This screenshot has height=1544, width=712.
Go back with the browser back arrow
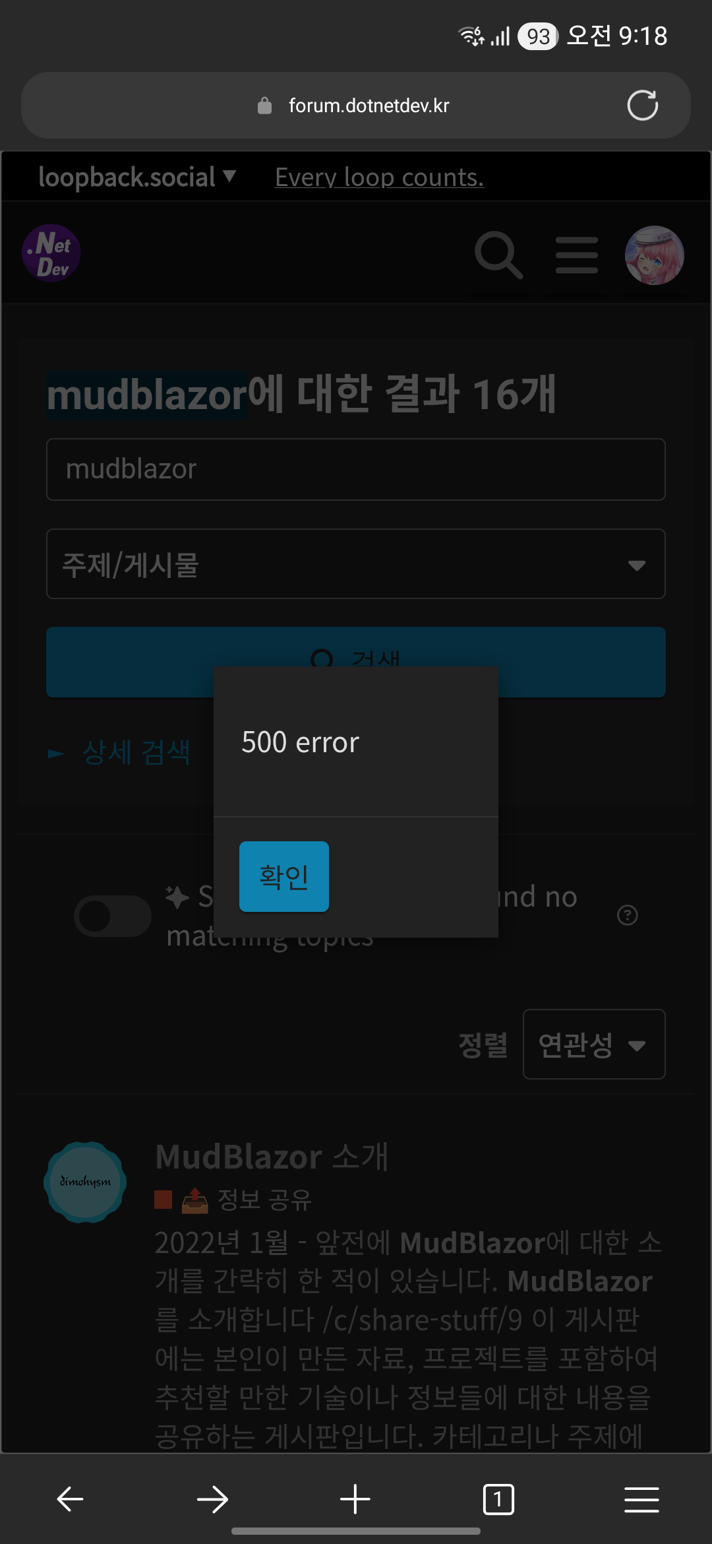(70, 1499)
